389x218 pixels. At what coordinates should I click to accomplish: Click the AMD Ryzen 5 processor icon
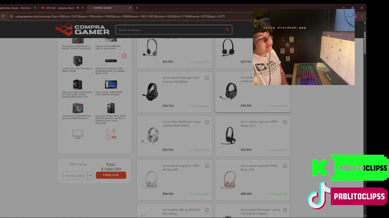[x=77, y=40]
